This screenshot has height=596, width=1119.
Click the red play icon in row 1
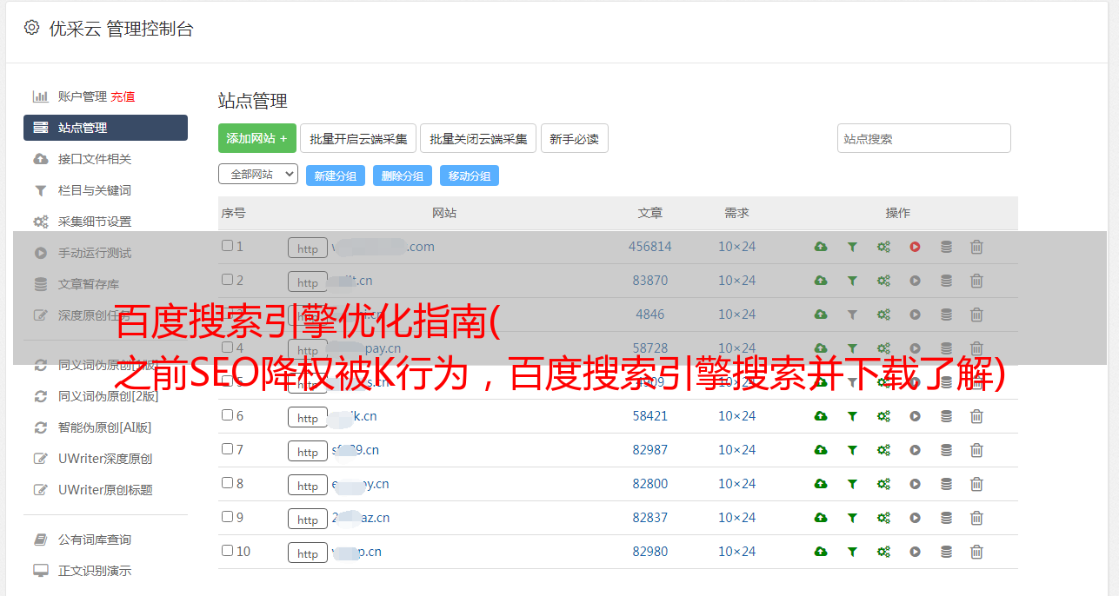(915, 247)
